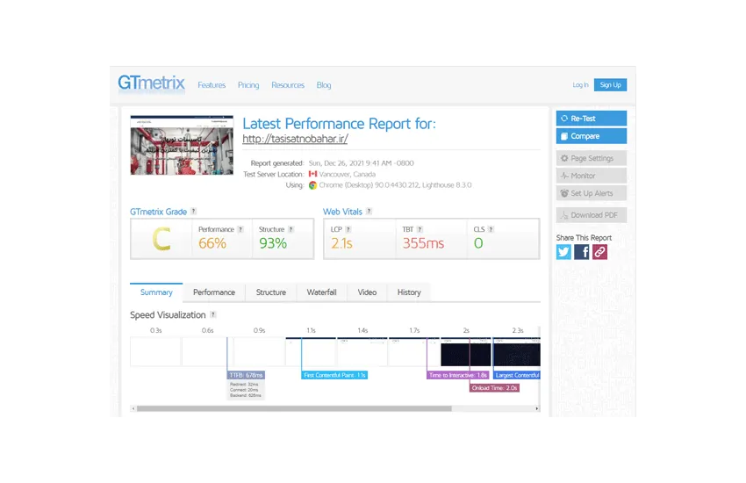This screenshot has height=483, width=746.
Task: Open help icon next to GTmetrix Grade
Action: point(193,212)
